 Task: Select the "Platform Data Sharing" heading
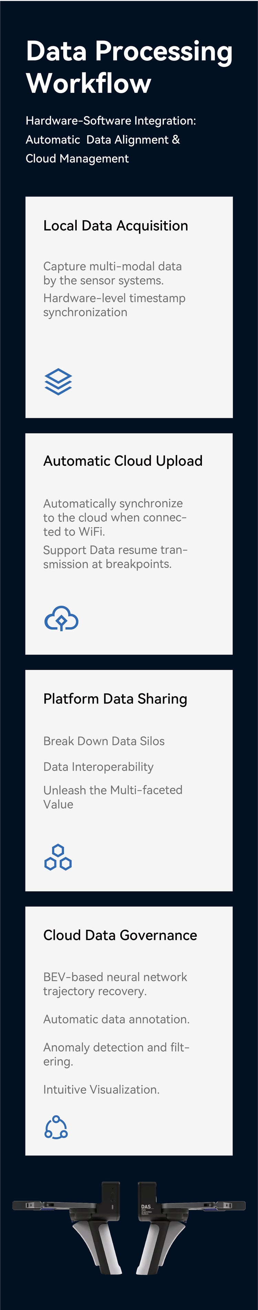coord(115,699)
